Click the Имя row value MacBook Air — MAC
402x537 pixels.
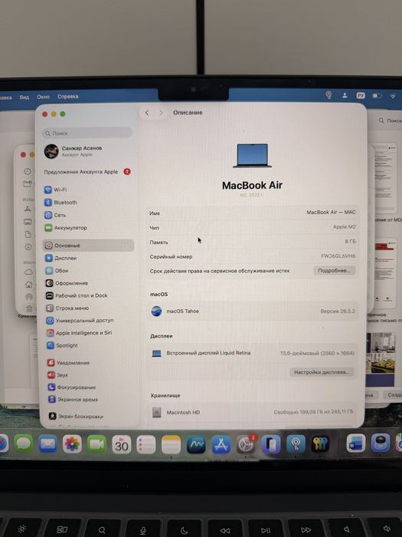pyautogui.click(x=331, y=212)
